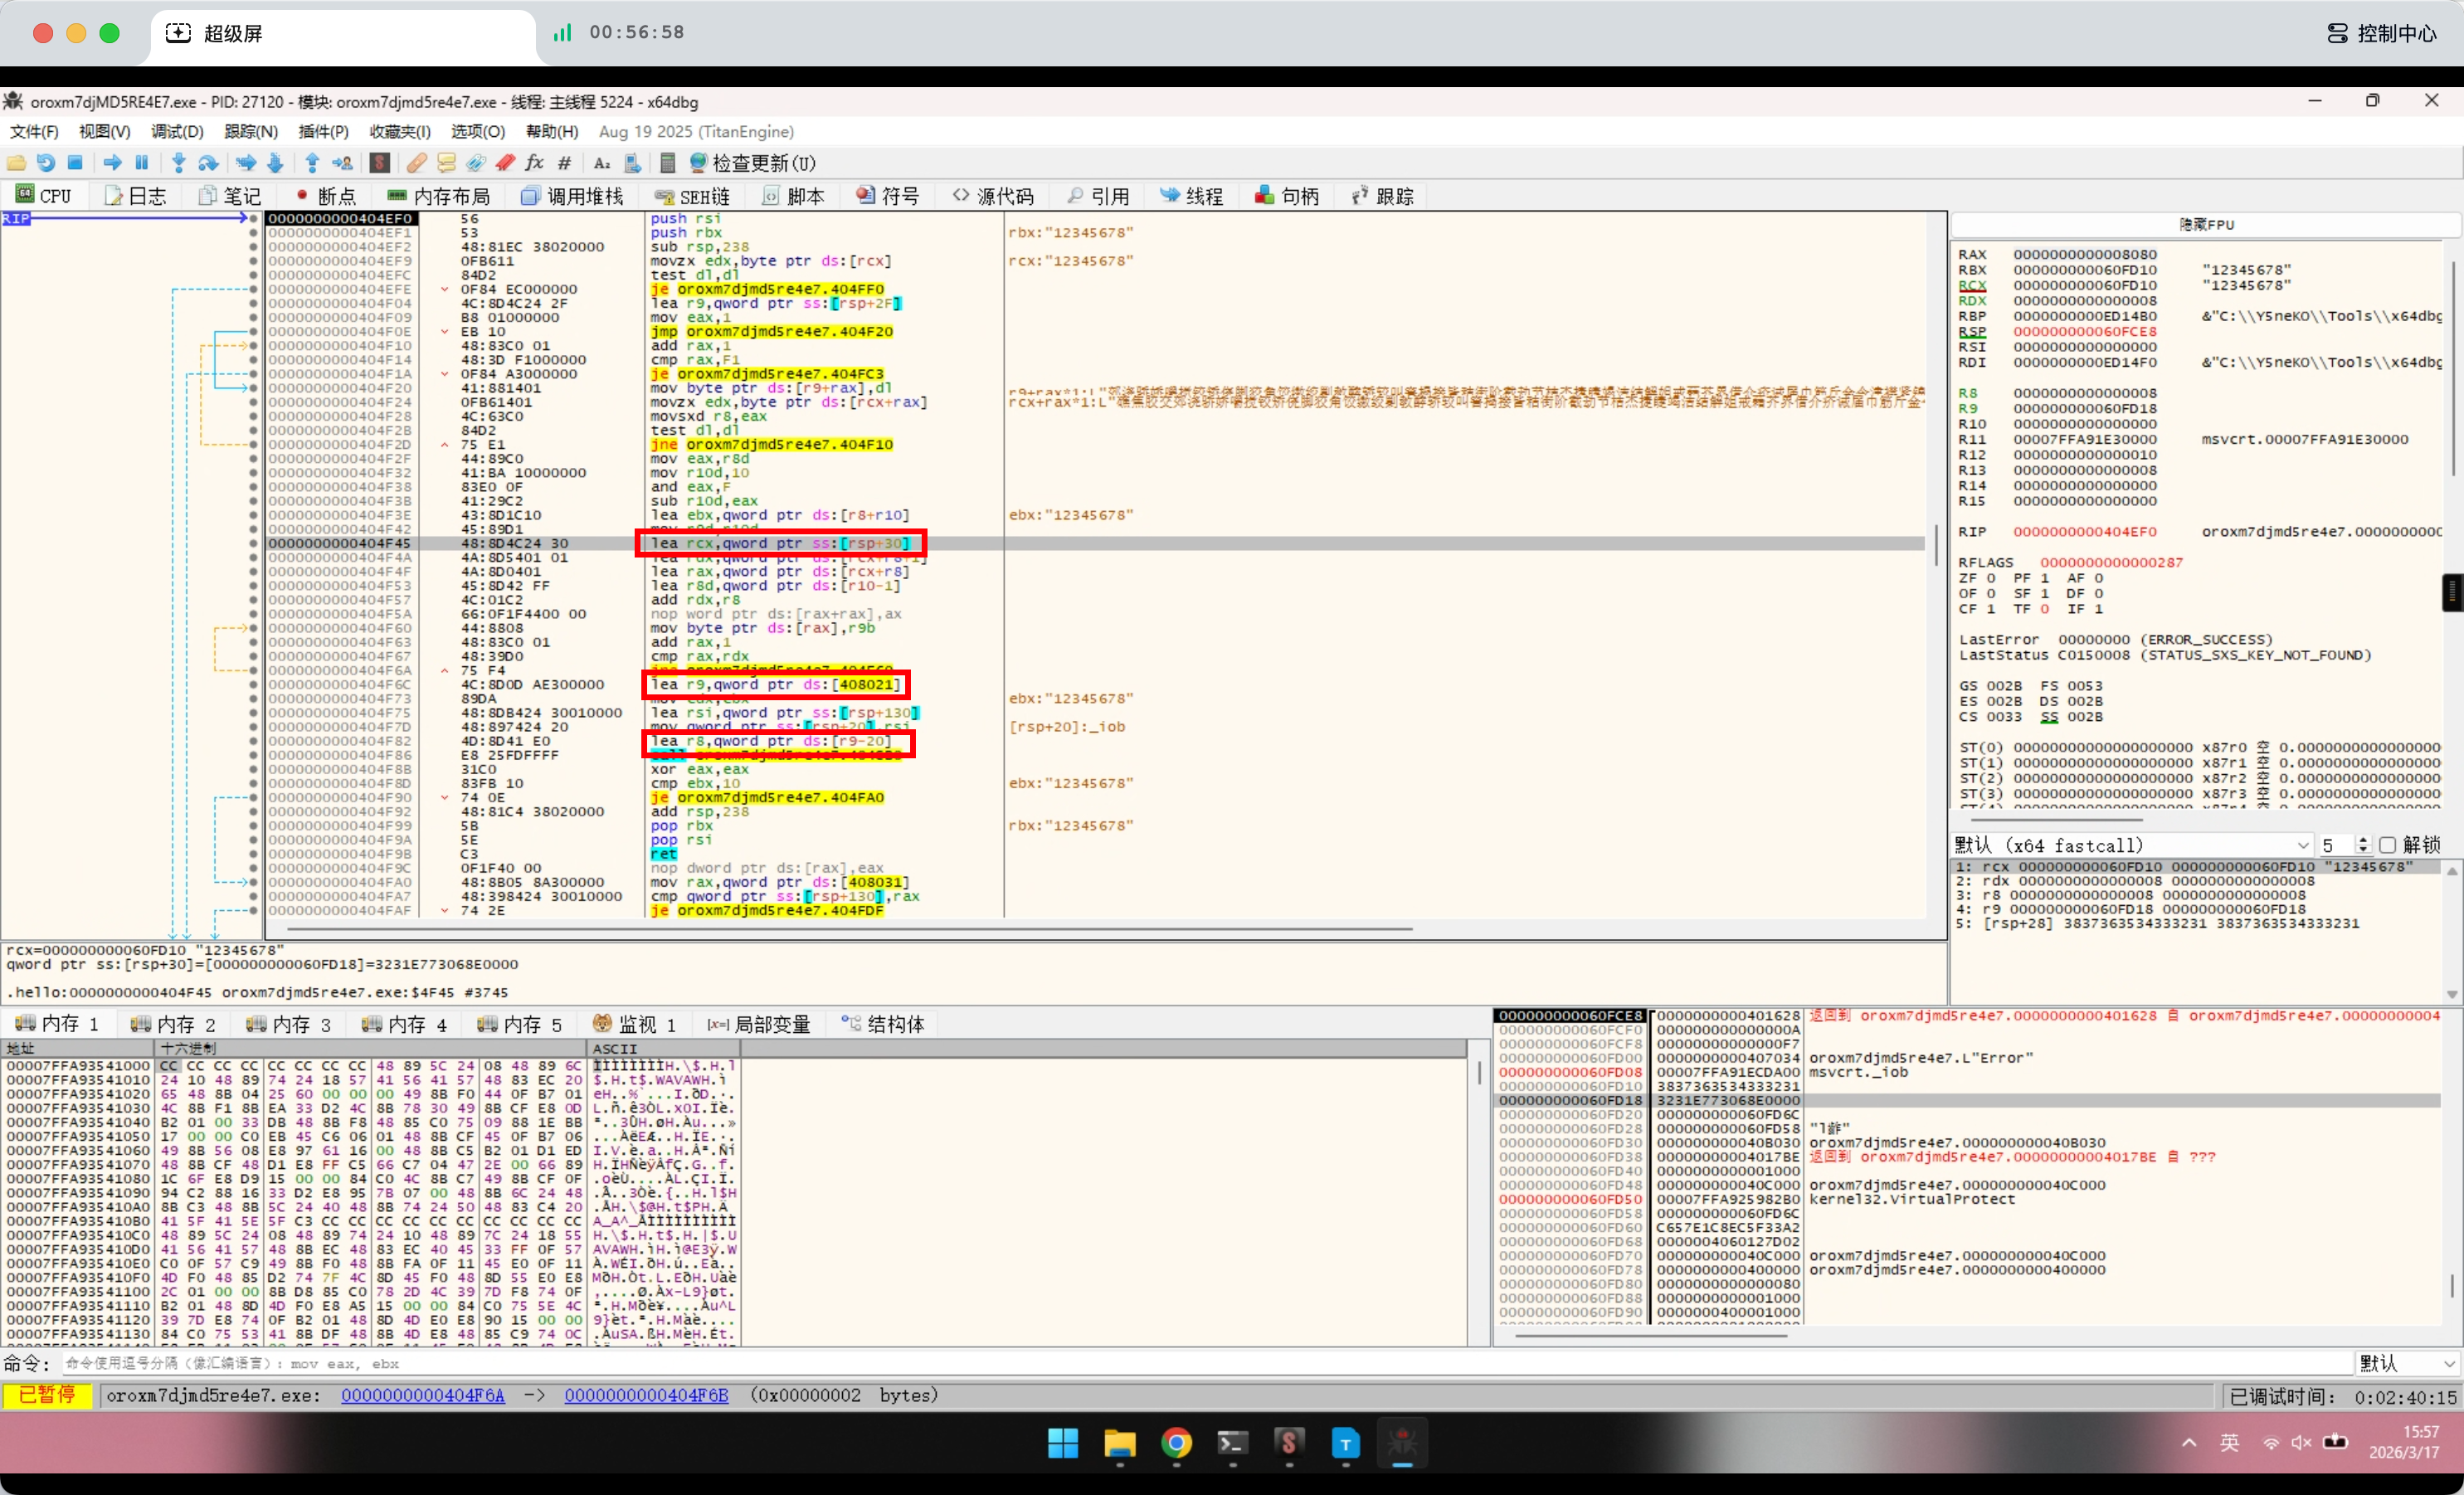The height and width of the screenshot is (1495, 2464).
Task: Click the Pause execution icon
Action: (x=142, y=163)
